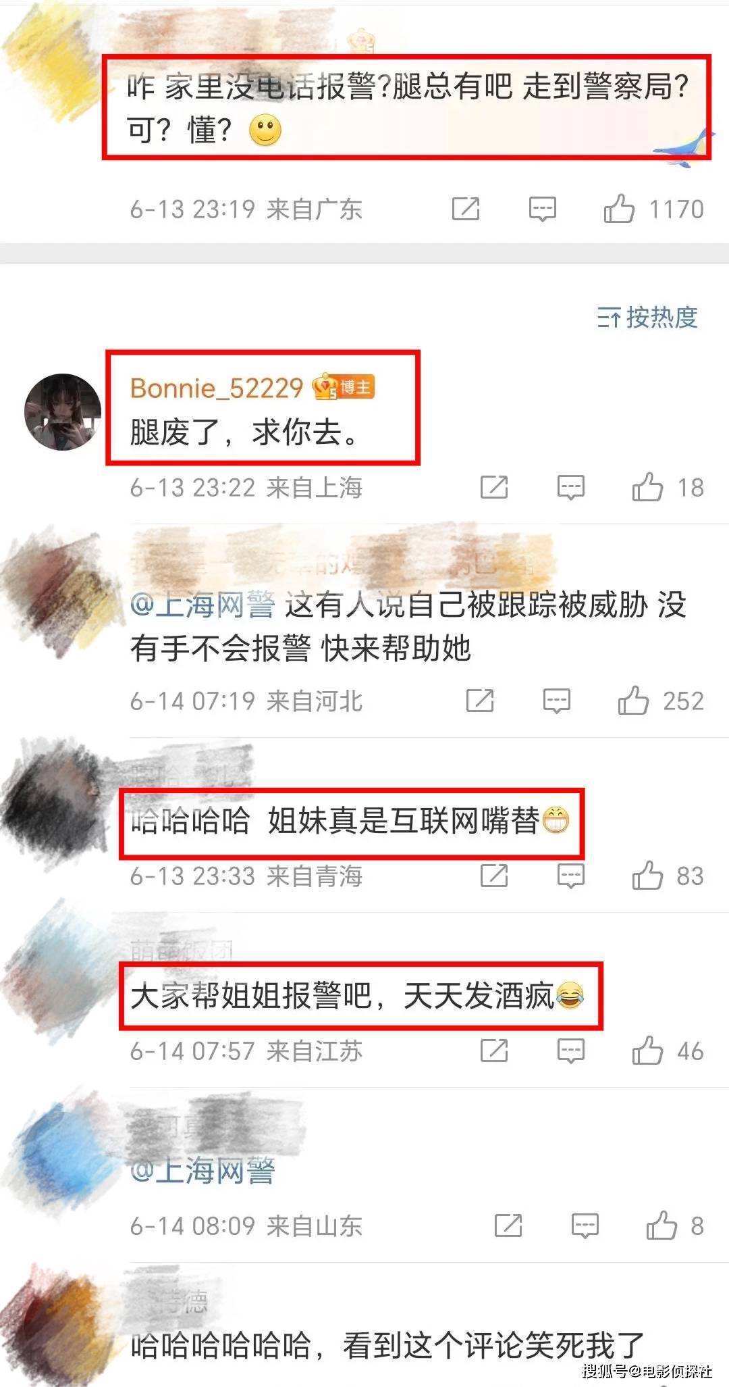Open replies on the 6-13 23:19 Guangdong comment

click(542, 209)
